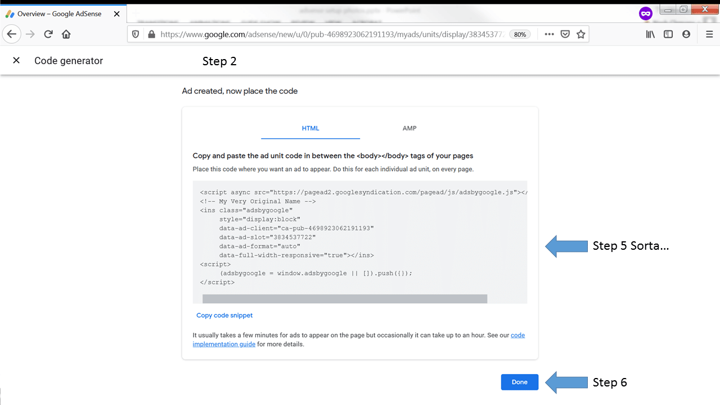The width and height of the screenshot is (720, 405).
Task: Click the Code generator title text
Action: pos(69,61)
